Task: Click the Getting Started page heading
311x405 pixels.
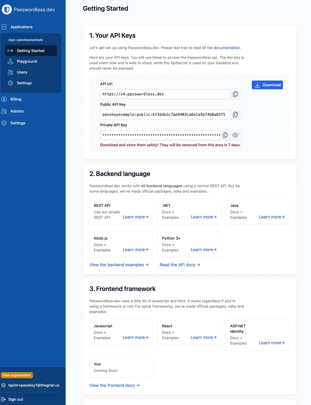Action: (x=105, y=9)
